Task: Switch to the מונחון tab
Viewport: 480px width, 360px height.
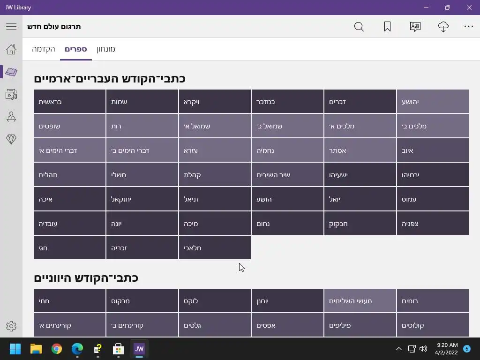Action: coord(106,49)
